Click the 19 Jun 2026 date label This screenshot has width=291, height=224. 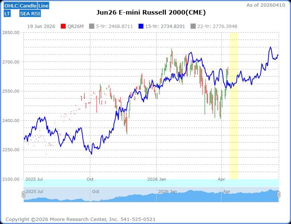point(41,27)
